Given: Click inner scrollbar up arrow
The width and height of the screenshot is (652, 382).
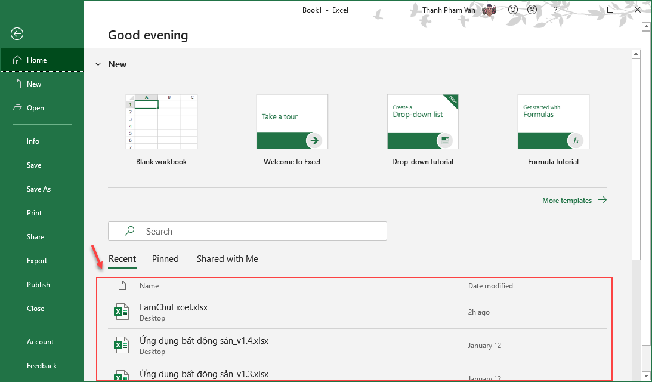Looking at the screenshot, I should [636, 54].
